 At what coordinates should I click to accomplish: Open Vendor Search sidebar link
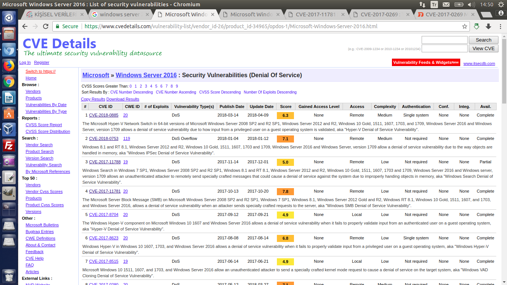[x=39, y=145]
